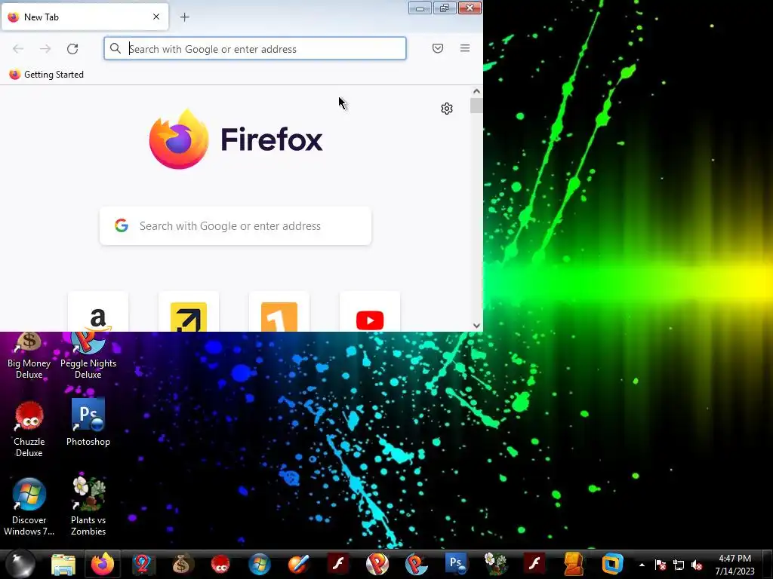Open clock showing 4:47 PM

tap(735, 564)
